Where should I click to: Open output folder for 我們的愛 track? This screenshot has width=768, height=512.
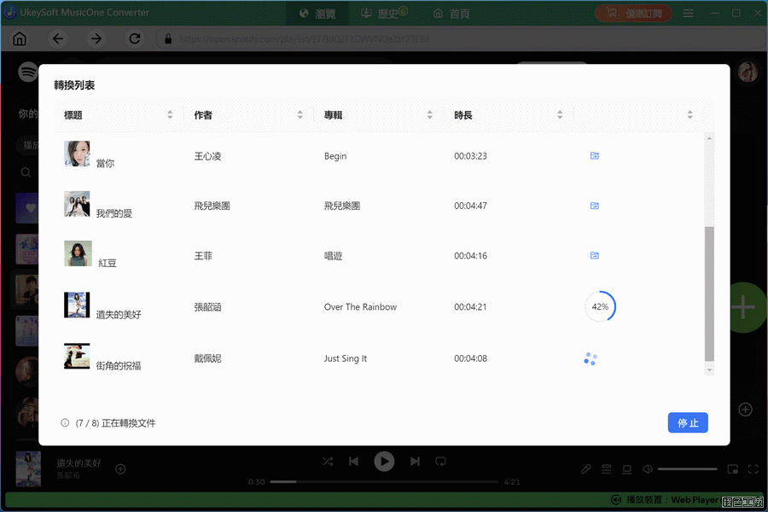(x=595, y=206)
